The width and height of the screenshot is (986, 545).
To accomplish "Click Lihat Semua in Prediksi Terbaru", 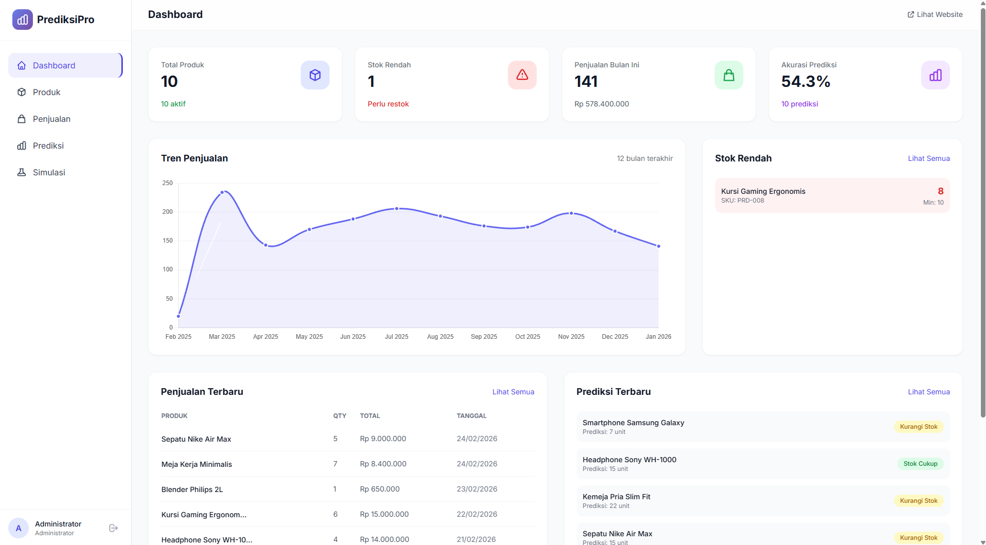I will [x=928, y=392].
